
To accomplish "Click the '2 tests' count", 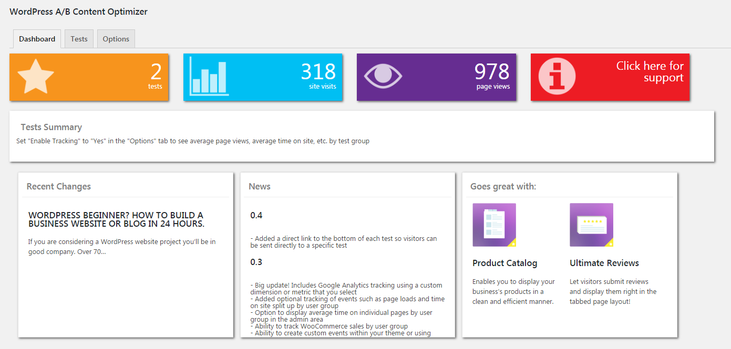I will point(155,76).
